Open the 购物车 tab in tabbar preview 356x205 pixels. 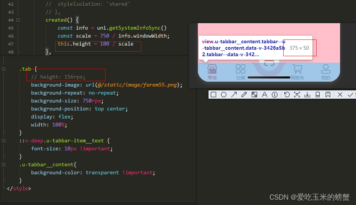[x=297, y=72]
